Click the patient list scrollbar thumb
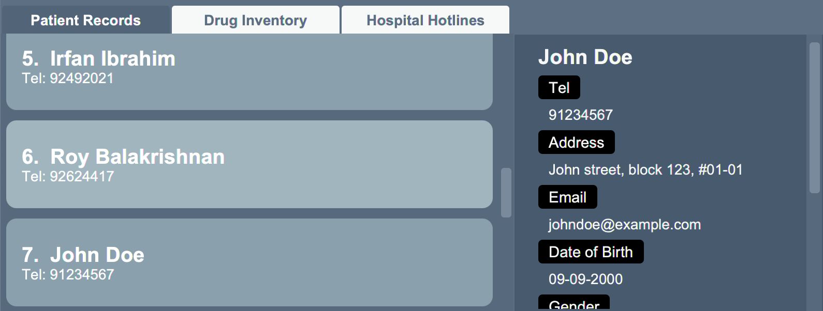The width and height of the screenshot is (823, 311). pyautogui.click(x=506, y=193)
